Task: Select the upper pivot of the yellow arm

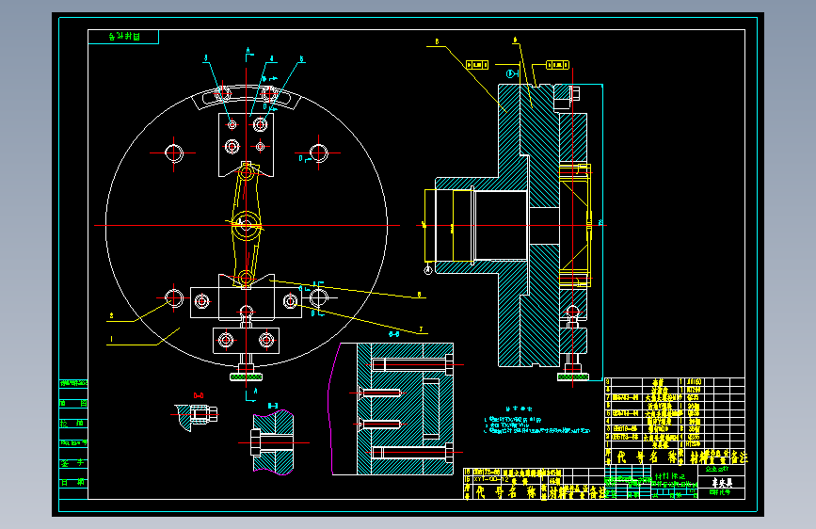Action: point(247,172)
